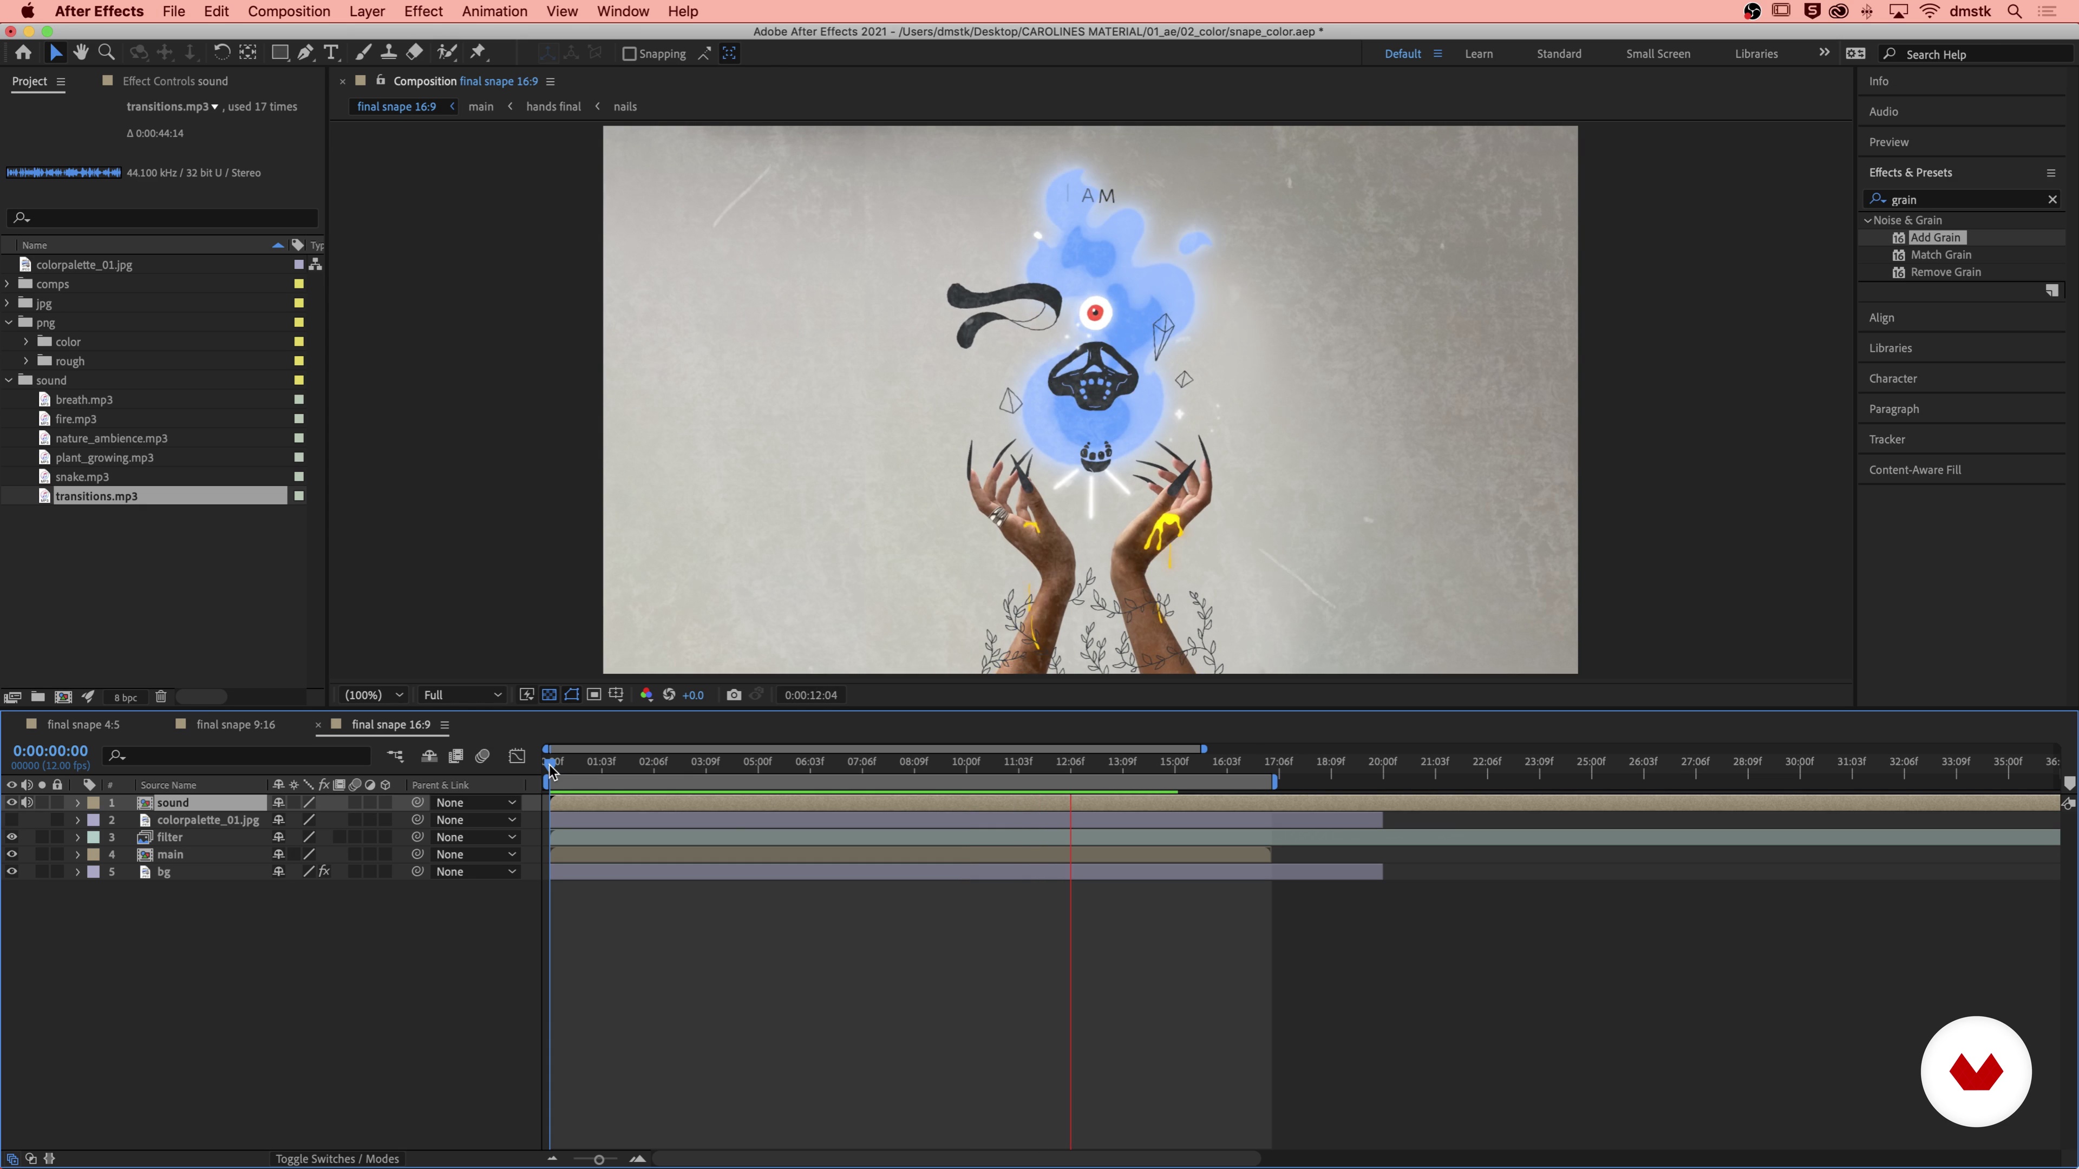Screen dimensions: 2079x1169
Task: Select the Pen tool
Action: tap(306, 53)
